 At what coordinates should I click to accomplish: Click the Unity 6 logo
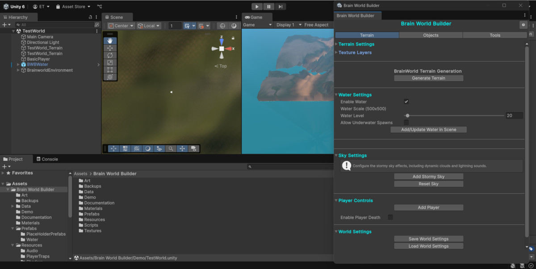6,7
